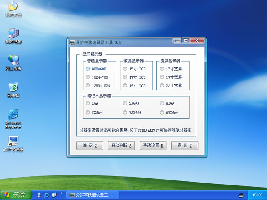Click the title bar application icon
This screenshot has height=200, width=267.
(72, 42)
